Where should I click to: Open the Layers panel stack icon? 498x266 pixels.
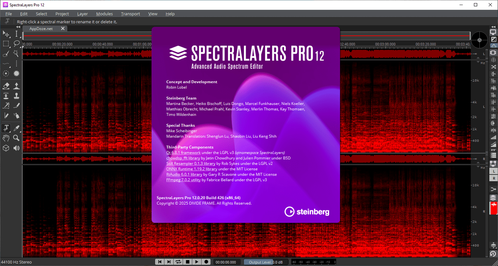[493, 198]
